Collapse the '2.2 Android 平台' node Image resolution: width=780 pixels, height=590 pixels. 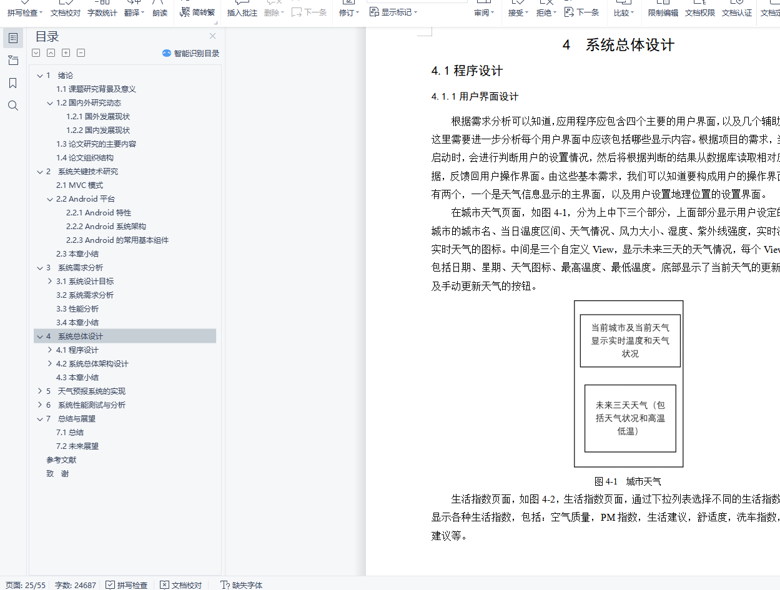50,199
